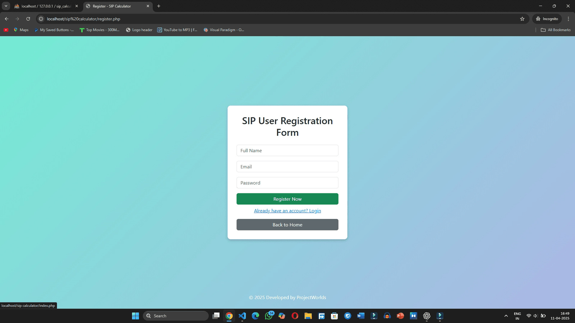
Task: Open Visual Studio Code from taskbar
Action: tap(242, 316)
